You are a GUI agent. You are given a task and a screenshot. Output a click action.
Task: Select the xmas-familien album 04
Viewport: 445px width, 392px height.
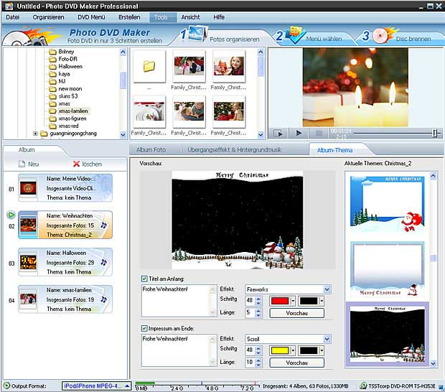pos(65,299)
